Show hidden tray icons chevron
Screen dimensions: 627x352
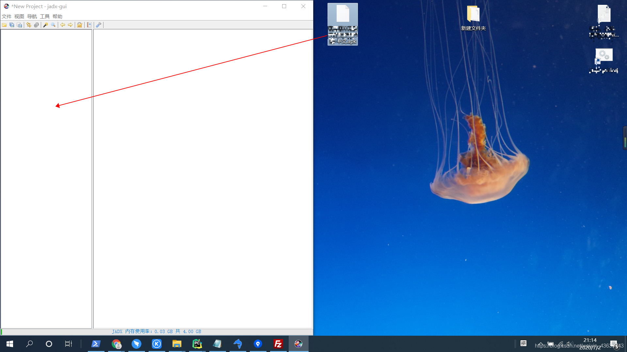click(x=541, y=344)
